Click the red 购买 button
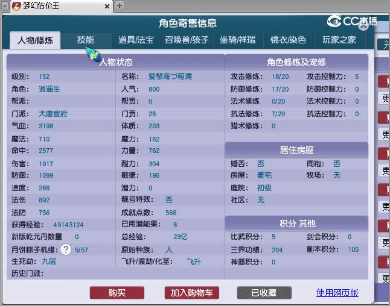The width and height of the screenshot is (390, 306). click(x=117, y=293)
